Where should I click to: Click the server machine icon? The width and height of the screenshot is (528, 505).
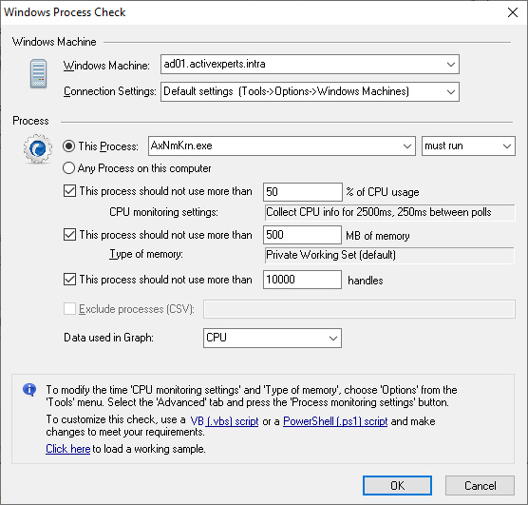38,73
